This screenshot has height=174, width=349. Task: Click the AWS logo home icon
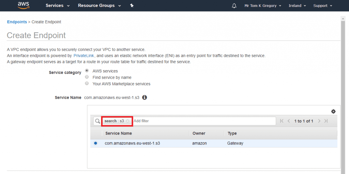(x=24, y=5)
